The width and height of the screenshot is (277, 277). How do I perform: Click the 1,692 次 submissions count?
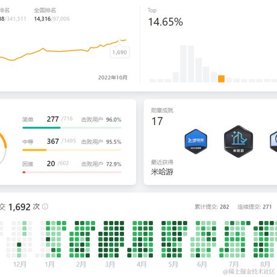24,207
